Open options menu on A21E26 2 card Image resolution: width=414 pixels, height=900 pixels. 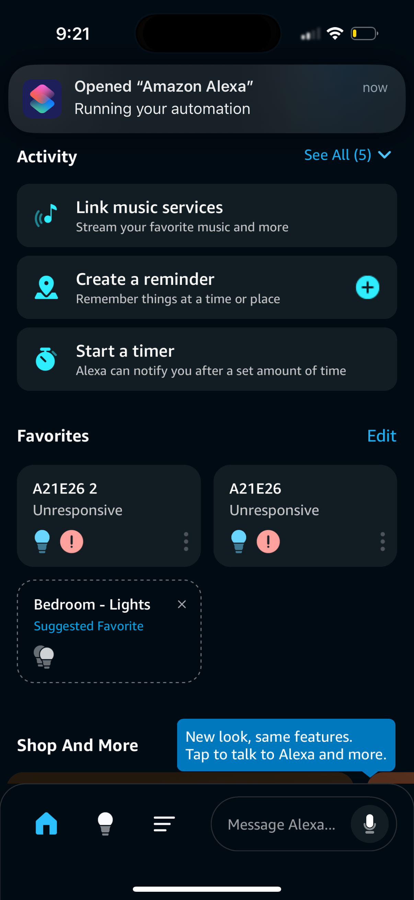186,541
